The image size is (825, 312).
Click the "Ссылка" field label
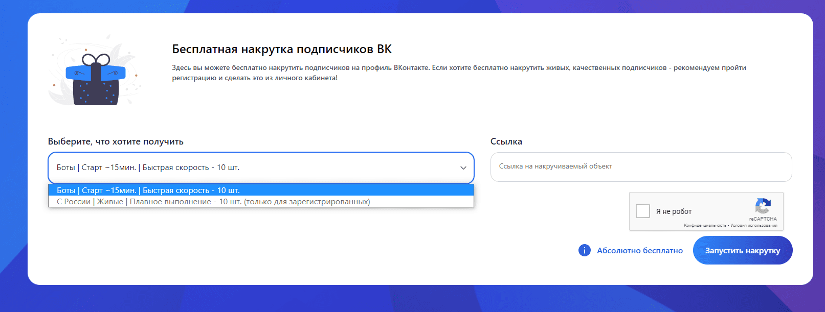[x=506, y=141]
